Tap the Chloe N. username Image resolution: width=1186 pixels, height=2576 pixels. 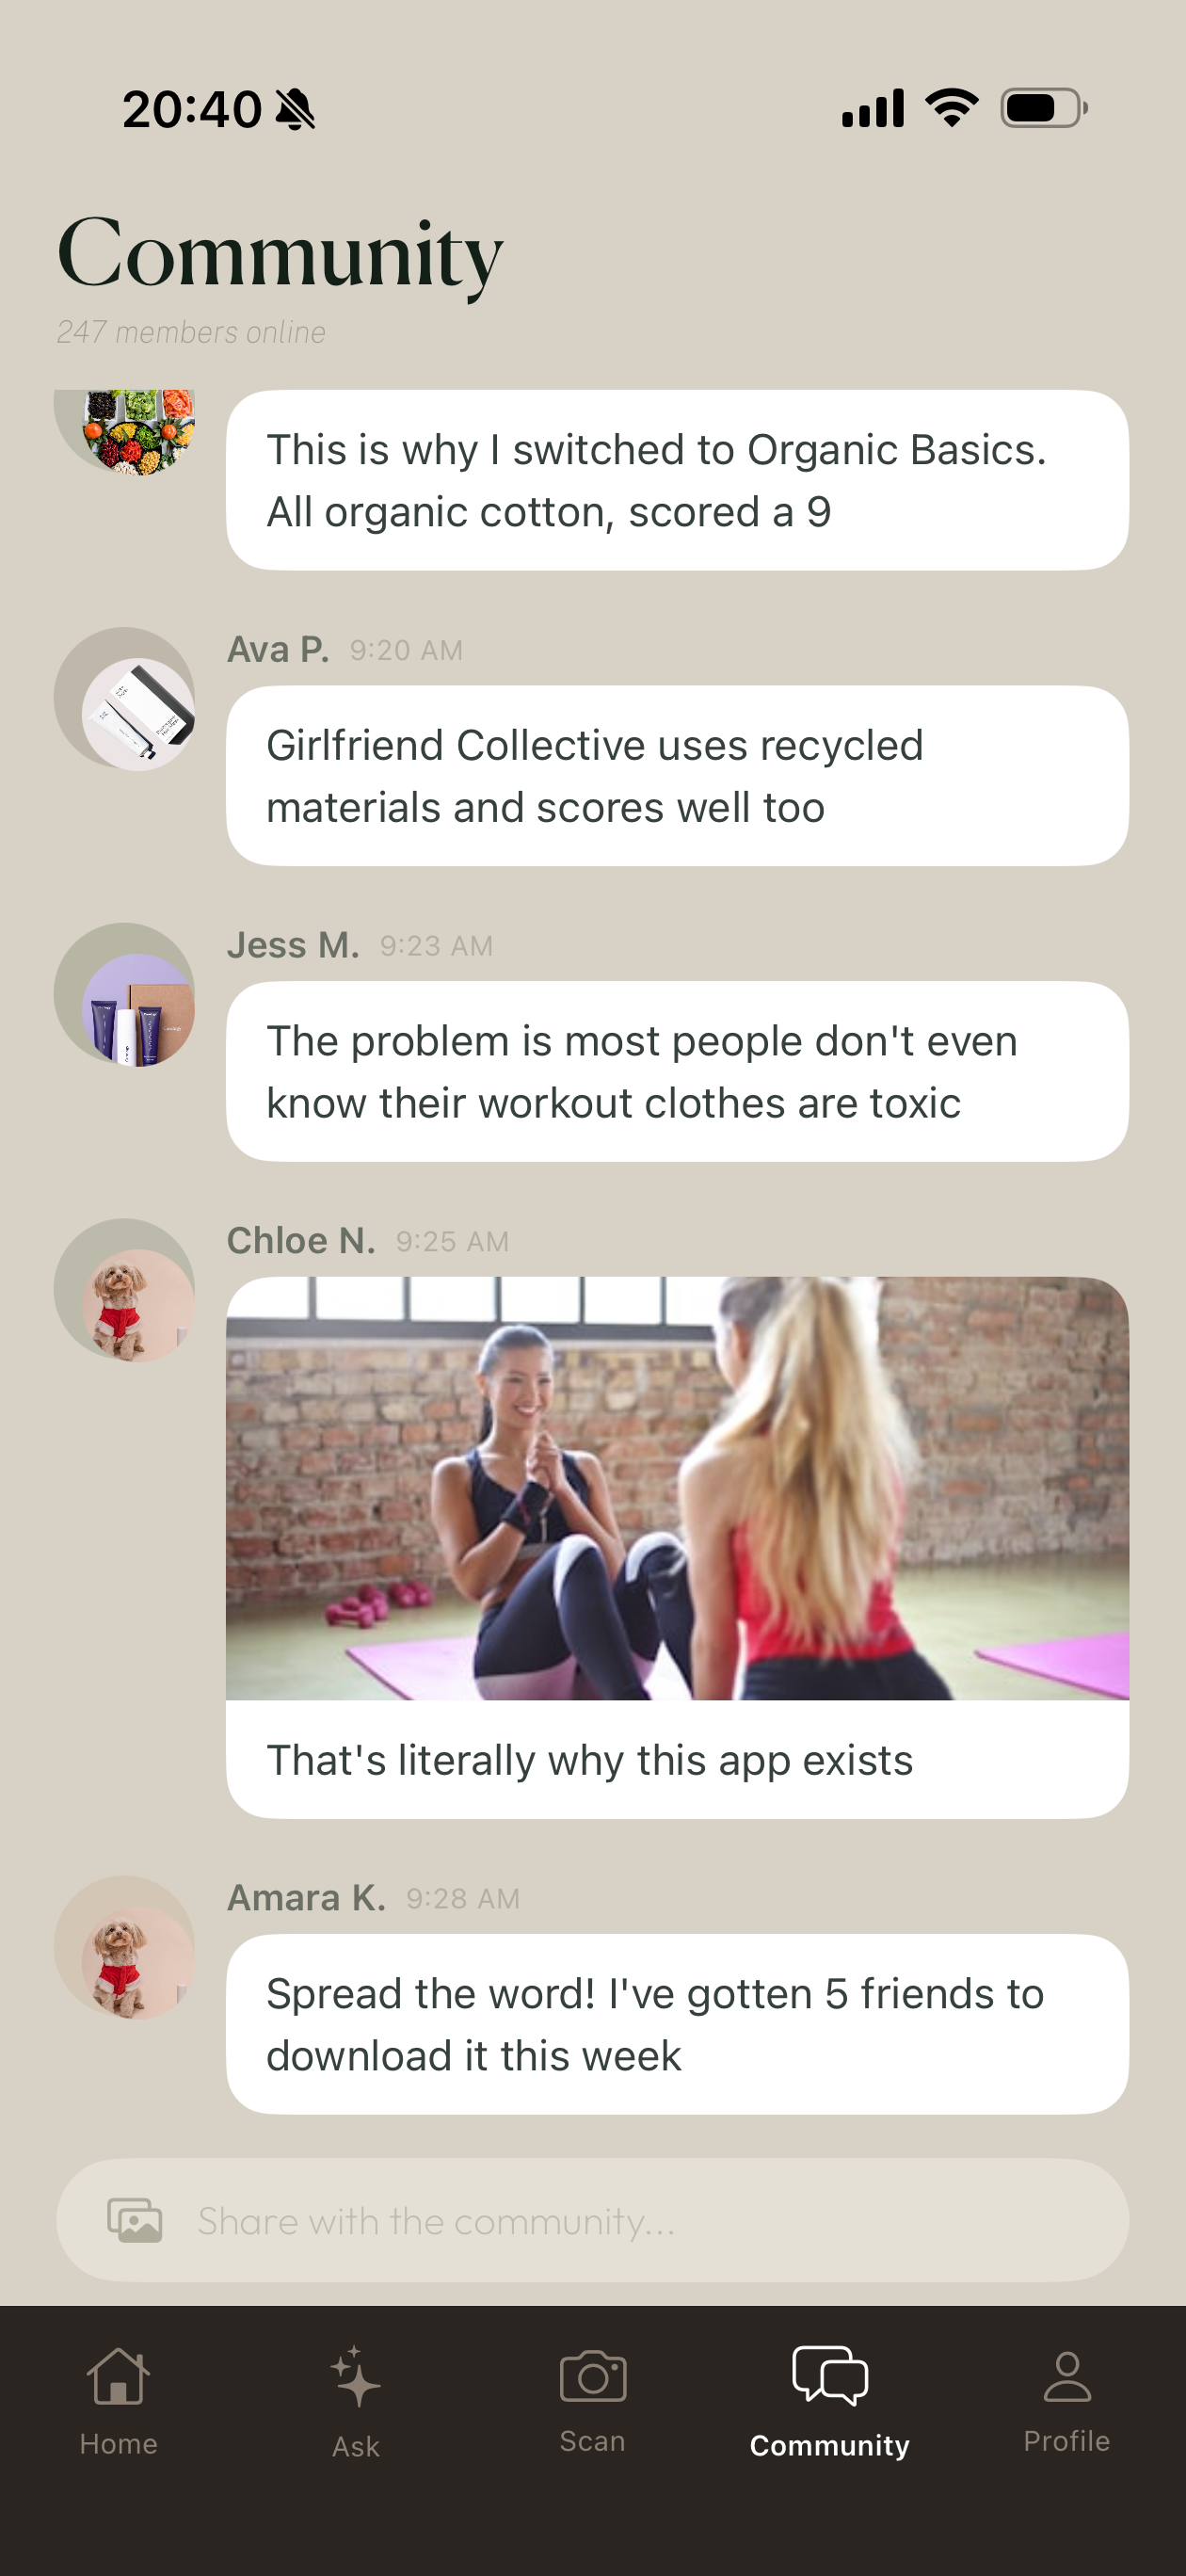(x=301, y=1241)
